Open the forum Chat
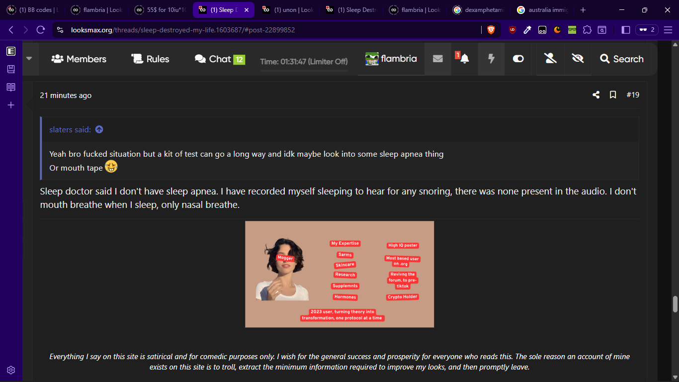 click(220, 59)
